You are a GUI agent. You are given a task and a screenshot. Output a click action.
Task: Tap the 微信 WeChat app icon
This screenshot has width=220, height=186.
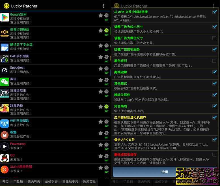5,82
